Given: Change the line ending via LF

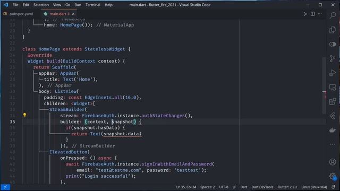Looking at the screenshot, I should click(x=234, y=187).
